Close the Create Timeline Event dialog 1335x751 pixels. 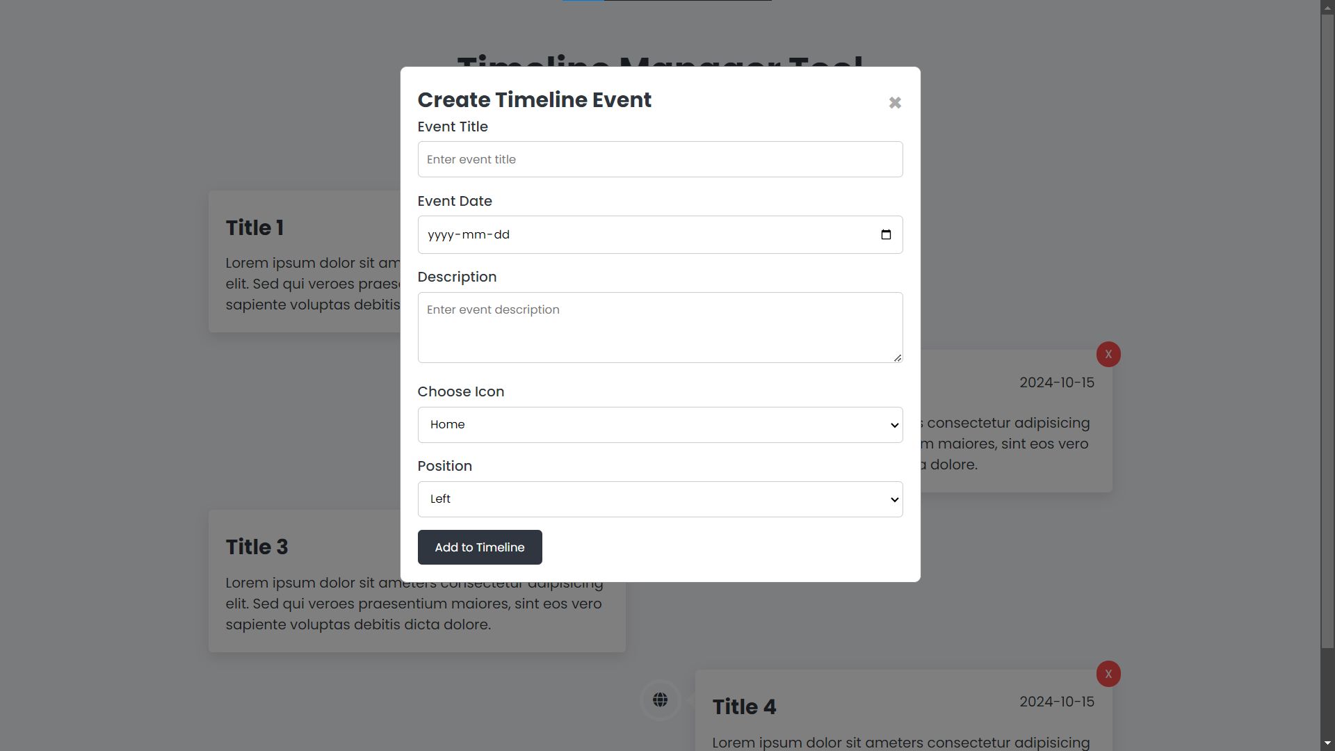[895, 103]
